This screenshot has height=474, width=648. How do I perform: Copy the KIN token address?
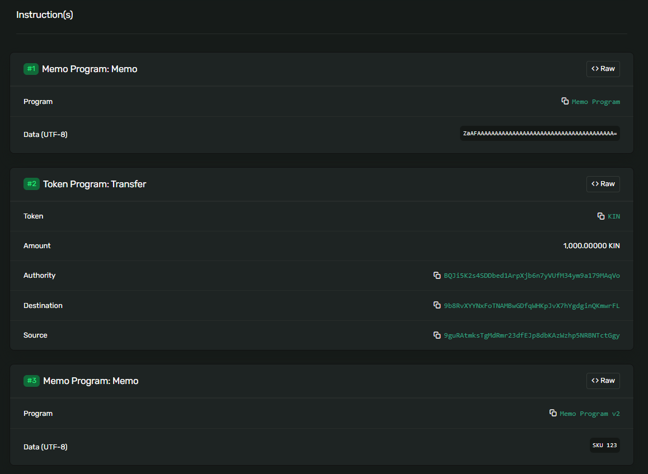(601, 216)
